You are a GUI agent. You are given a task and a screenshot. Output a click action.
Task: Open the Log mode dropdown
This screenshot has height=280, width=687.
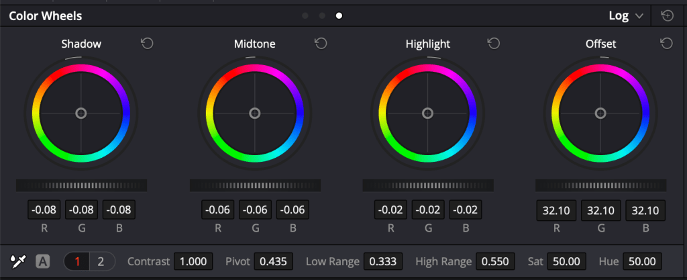626,16
